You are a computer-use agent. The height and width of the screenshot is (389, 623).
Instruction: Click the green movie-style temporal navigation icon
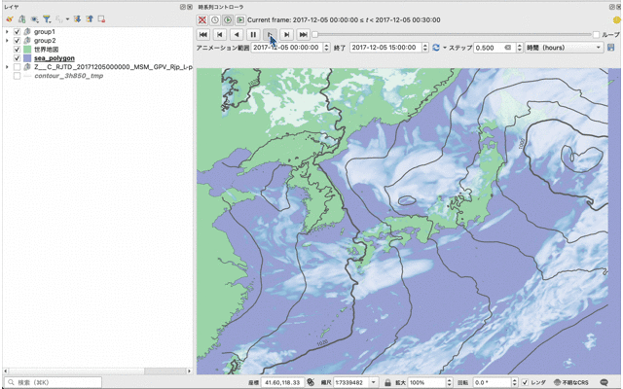click(240, 19)
